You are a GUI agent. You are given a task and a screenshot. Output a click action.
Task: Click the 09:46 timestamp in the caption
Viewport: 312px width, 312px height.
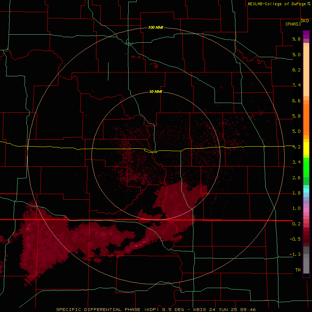[x=248, y=310]
